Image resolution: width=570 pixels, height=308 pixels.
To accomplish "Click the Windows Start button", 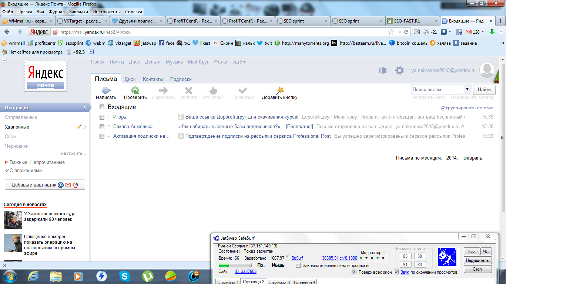I will click(x=10, y=276).
